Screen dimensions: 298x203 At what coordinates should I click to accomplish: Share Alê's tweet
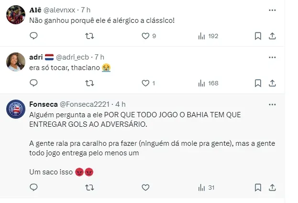pos(272,36)
